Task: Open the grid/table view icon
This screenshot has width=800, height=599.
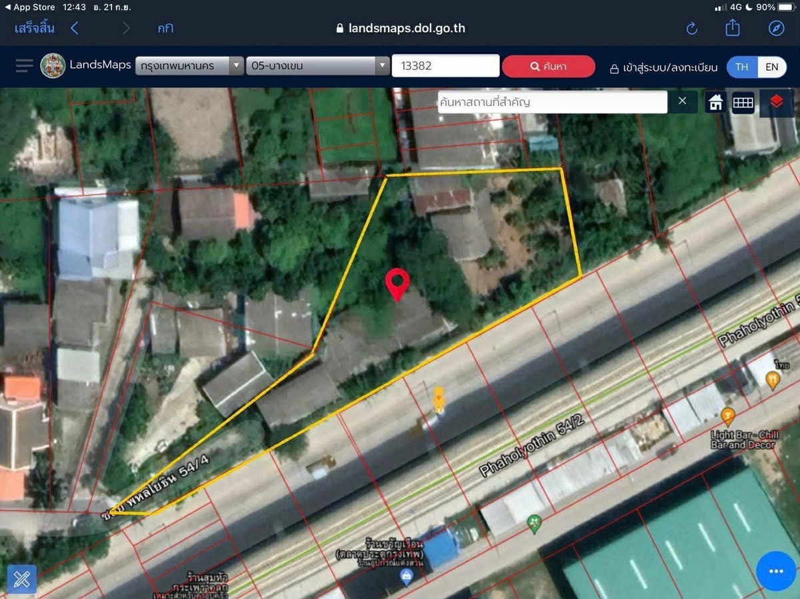Action: pyautogui.click(x=743, y=102)
